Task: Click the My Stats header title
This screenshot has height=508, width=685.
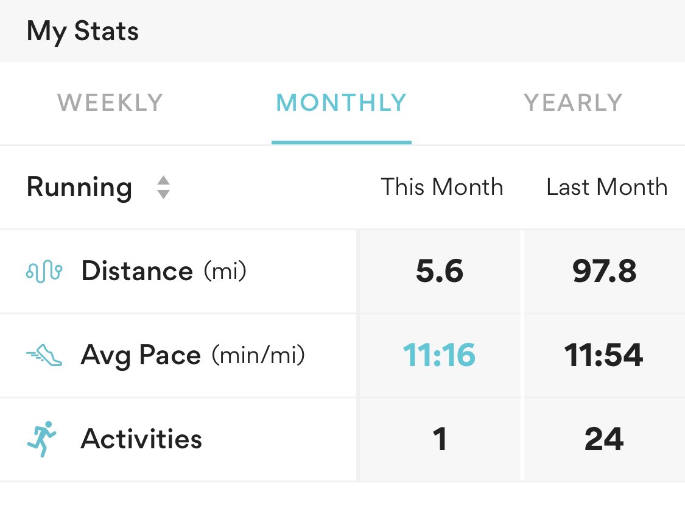Action: pos(83,32)
